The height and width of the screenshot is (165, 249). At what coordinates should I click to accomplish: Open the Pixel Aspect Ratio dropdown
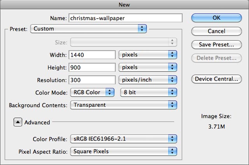click(x=124, y=151)
